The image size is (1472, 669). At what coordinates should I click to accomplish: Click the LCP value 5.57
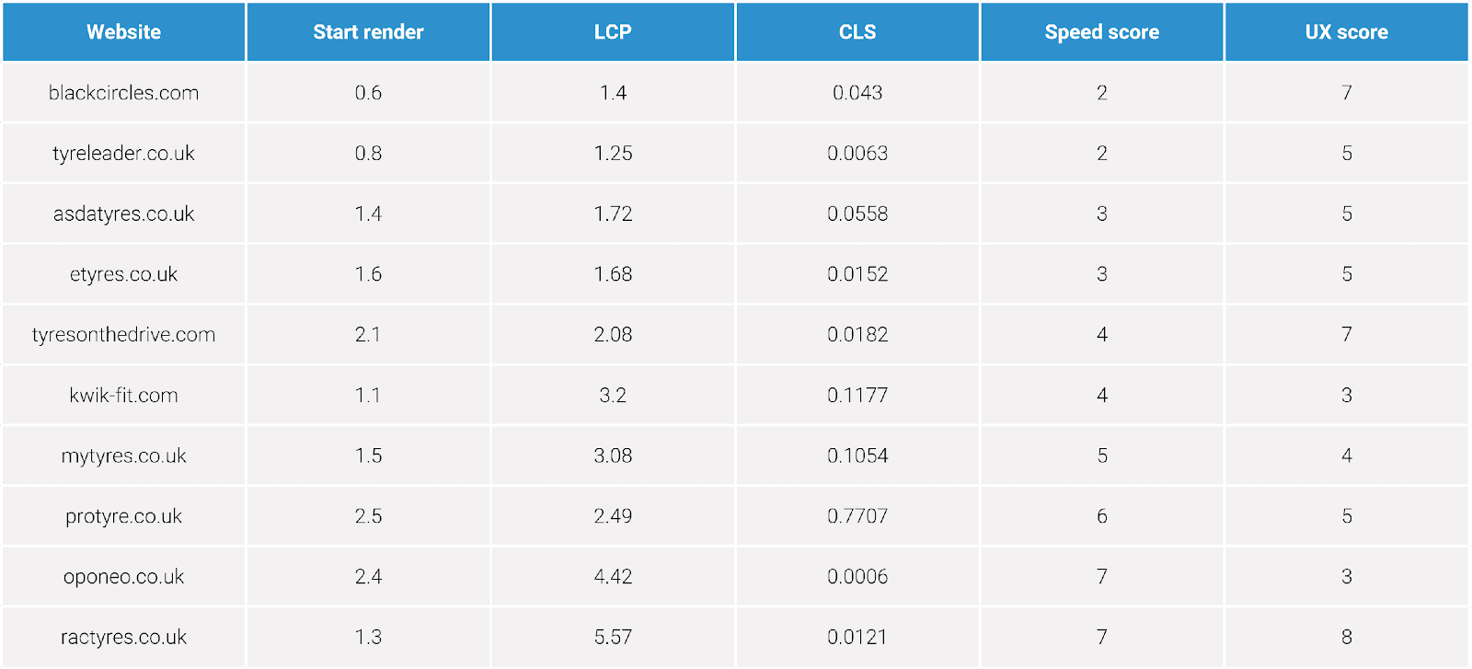pyautogui.click(x=613, y=638)
